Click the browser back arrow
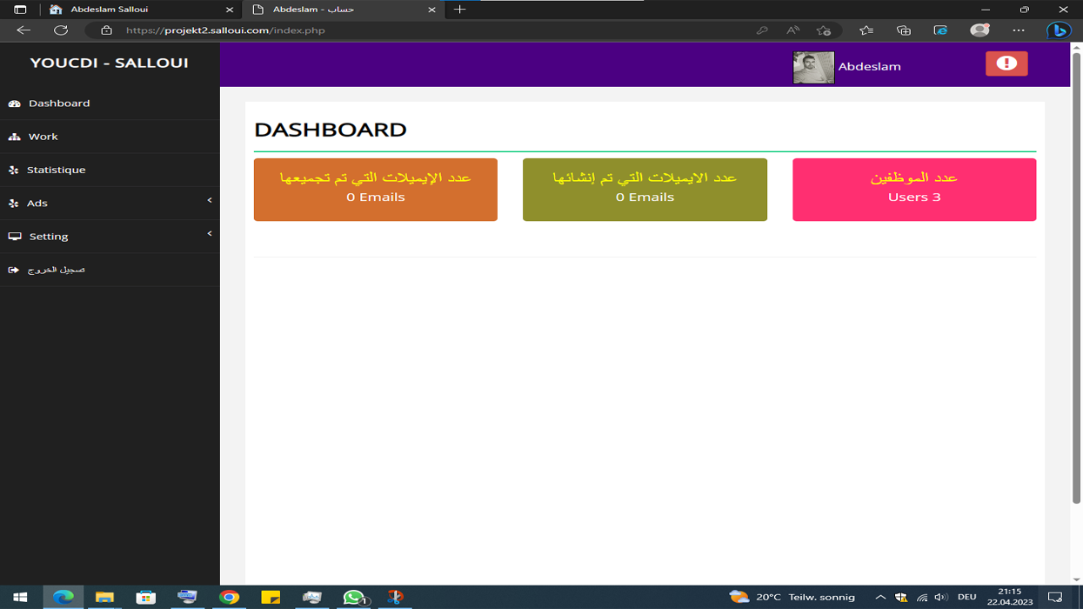 coord(23,30)
